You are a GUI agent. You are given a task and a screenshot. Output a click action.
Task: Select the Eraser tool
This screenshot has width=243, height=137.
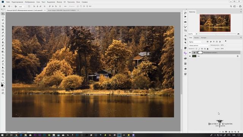3,48
